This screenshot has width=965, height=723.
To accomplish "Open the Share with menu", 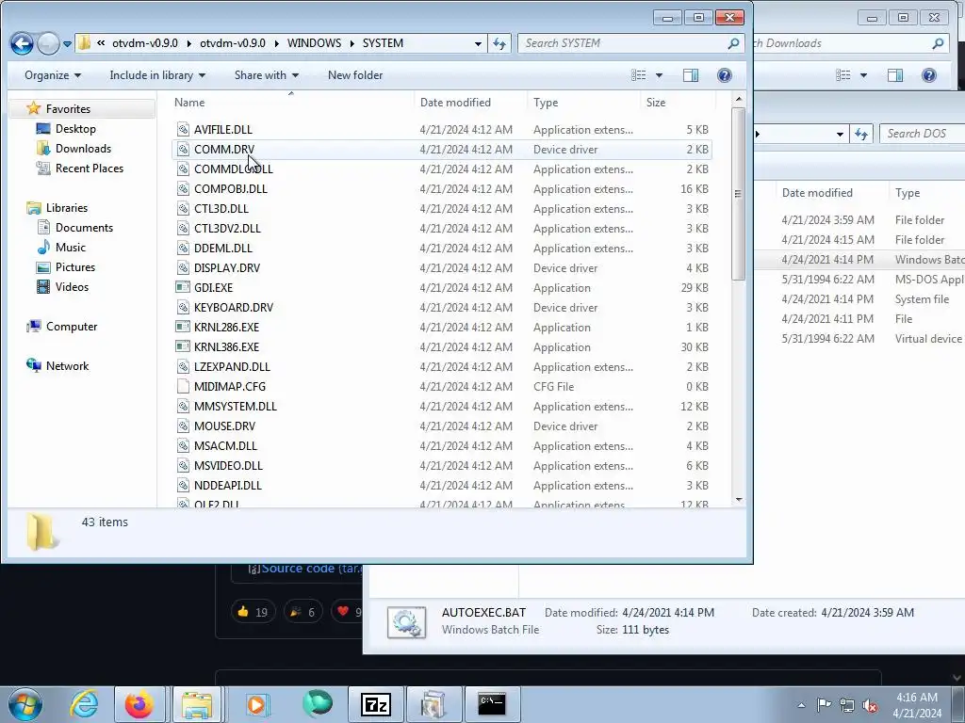I will (x=267, y=75).
